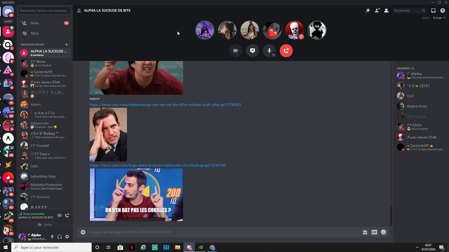Open TF Moha direct message
Image resolution: width=449 pixels, height=252 pixels.
click(x=45, y=63)
